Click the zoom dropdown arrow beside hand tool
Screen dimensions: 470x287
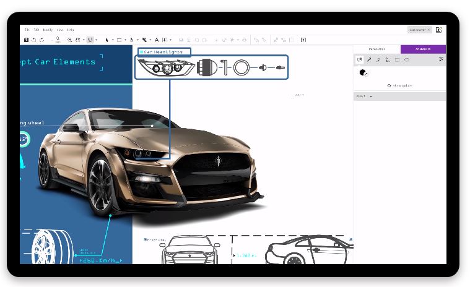pos(84,40)
